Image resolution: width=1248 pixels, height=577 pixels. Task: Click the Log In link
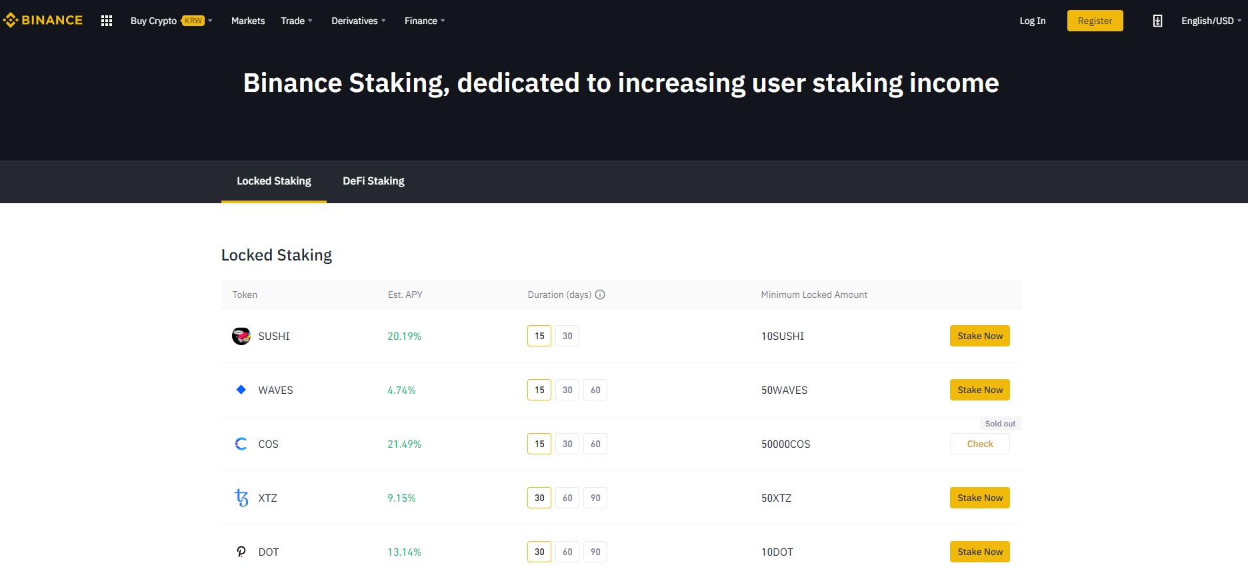pyautogui.click(x=1033, y=21)
